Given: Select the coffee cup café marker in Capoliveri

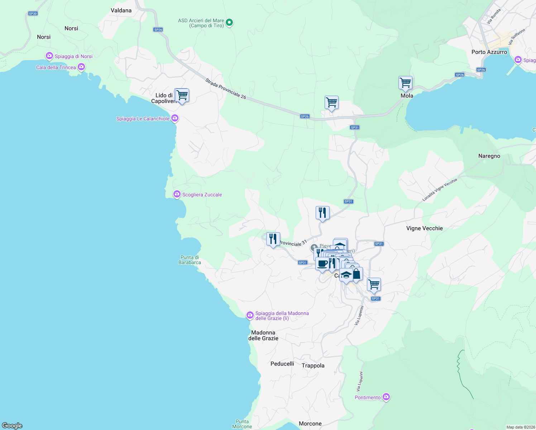Looking at the screenshot, I should [x=322, y=264].
